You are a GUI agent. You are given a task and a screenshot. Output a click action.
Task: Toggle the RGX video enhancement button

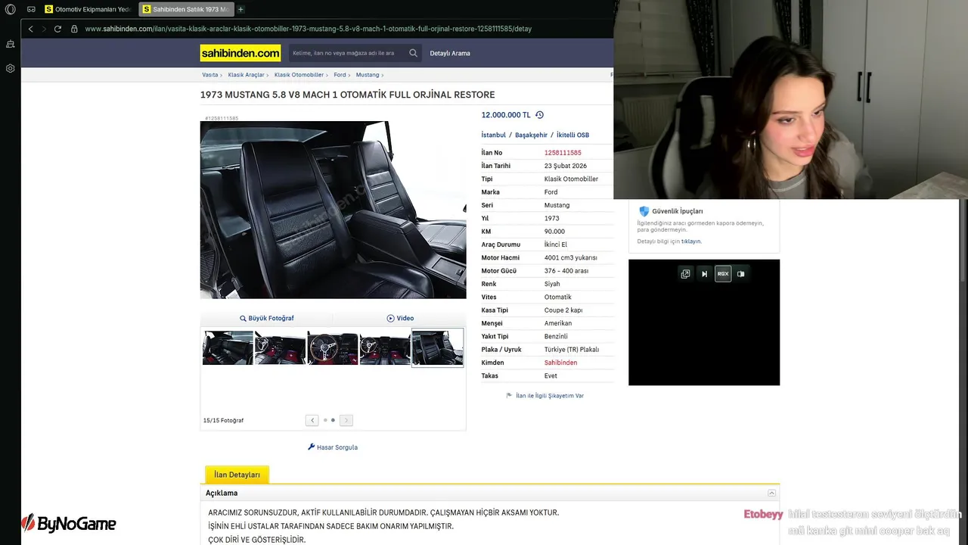pos(723,274)
